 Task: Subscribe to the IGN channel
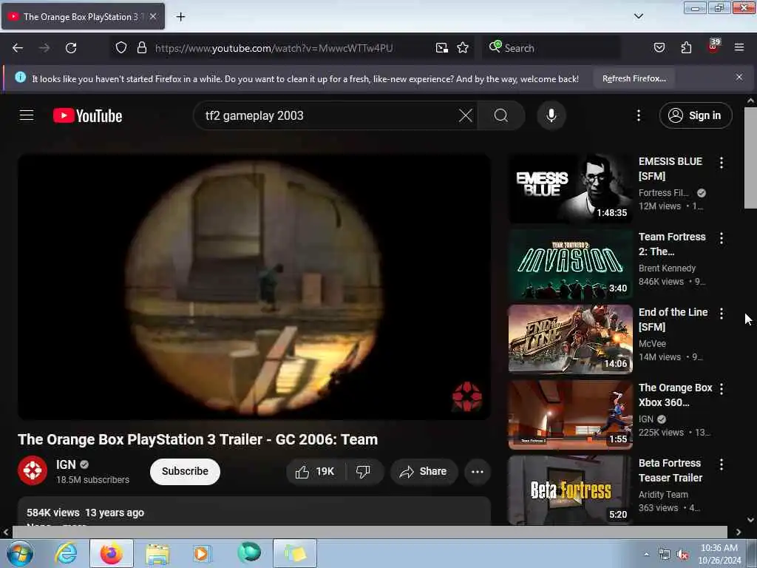coord(185,471)
